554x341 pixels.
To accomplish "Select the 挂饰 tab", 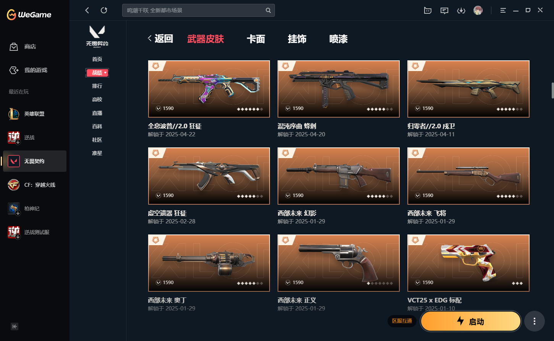I will pyautogui.click(x=297, y=39).
